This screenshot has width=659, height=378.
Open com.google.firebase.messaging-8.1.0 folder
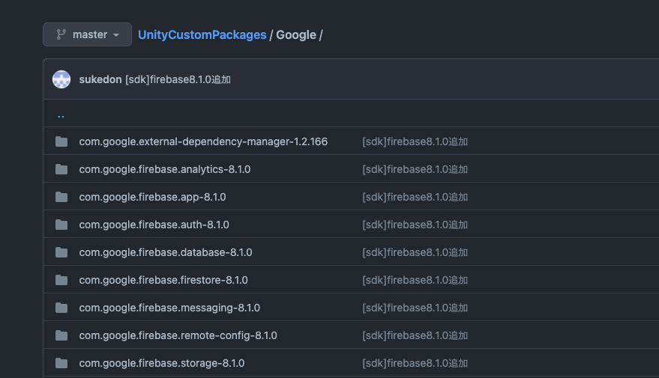click(x=169, y=308)
